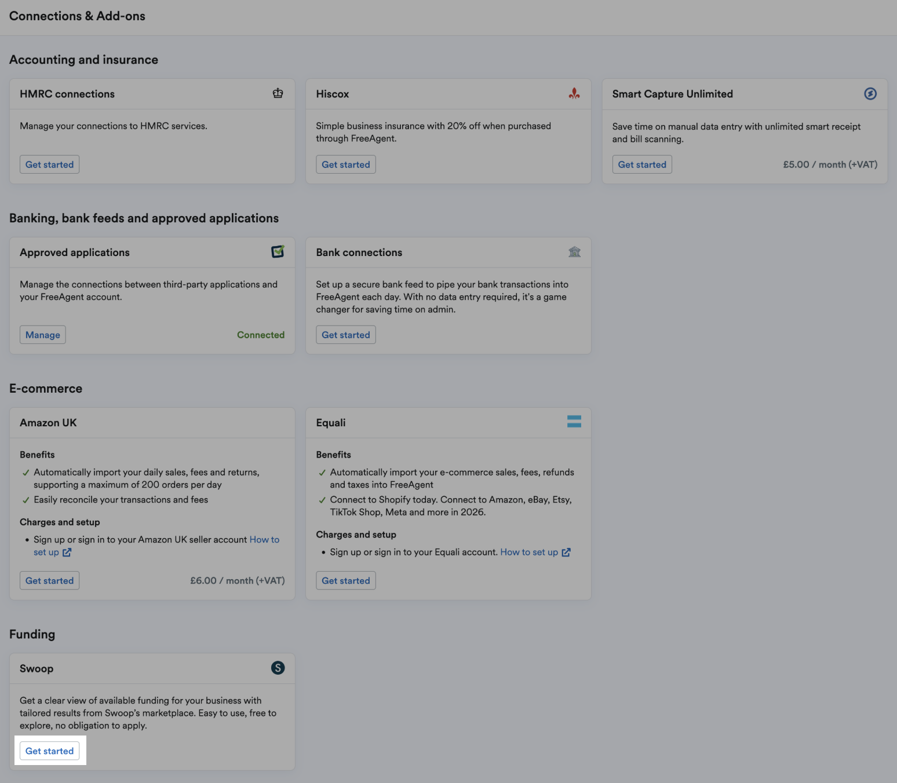The width and height of the screenshot is (897, 783).
Task: Click 'Easily reconcile your transactions and fees' benefit
Action: 121,500
